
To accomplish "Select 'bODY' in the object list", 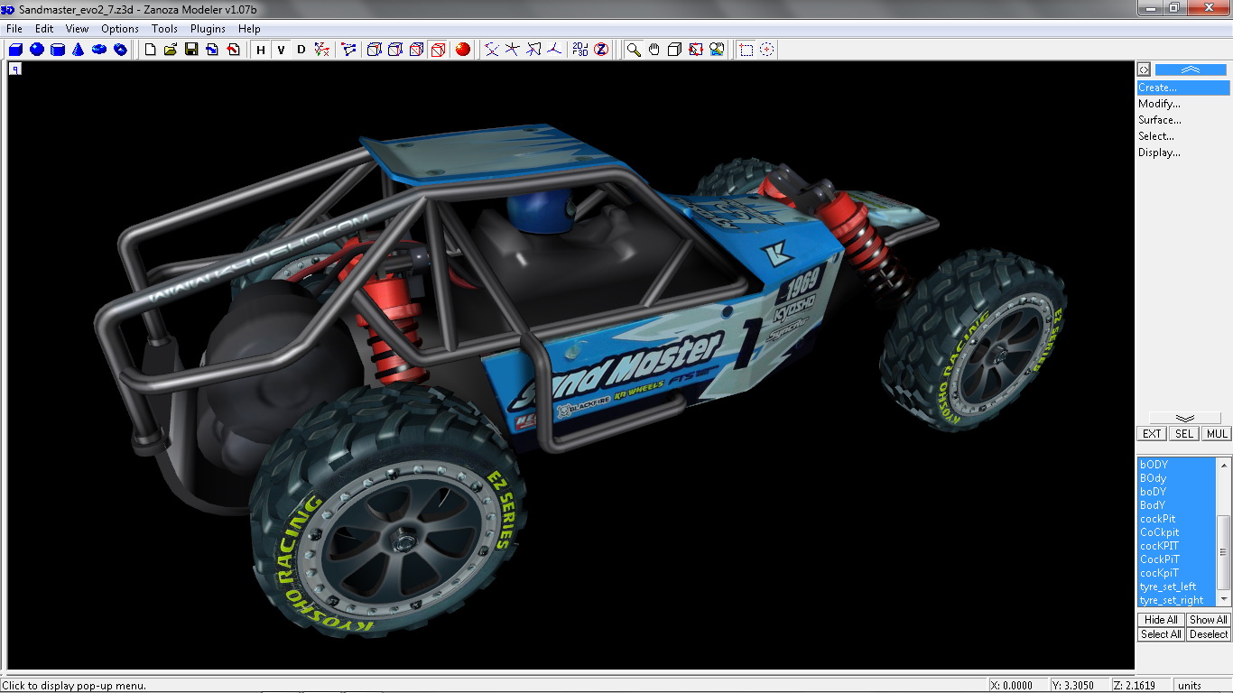I will pyautogui.click(x=1176, y=465).
